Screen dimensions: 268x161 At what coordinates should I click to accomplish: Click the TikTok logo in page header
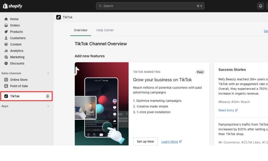coord(58,17)
